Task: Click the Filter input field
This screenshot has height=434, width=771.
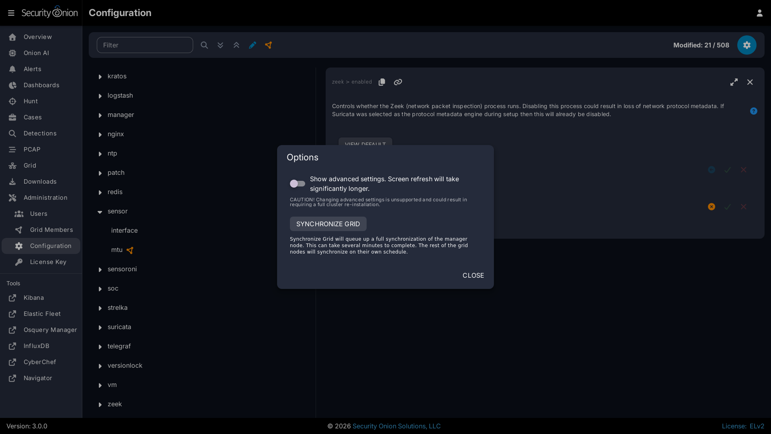Action: point(145,45)
